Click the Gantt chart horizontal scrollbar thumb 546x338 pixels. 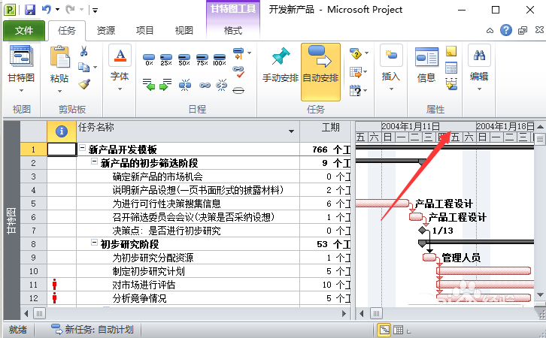tap(376, 314)
